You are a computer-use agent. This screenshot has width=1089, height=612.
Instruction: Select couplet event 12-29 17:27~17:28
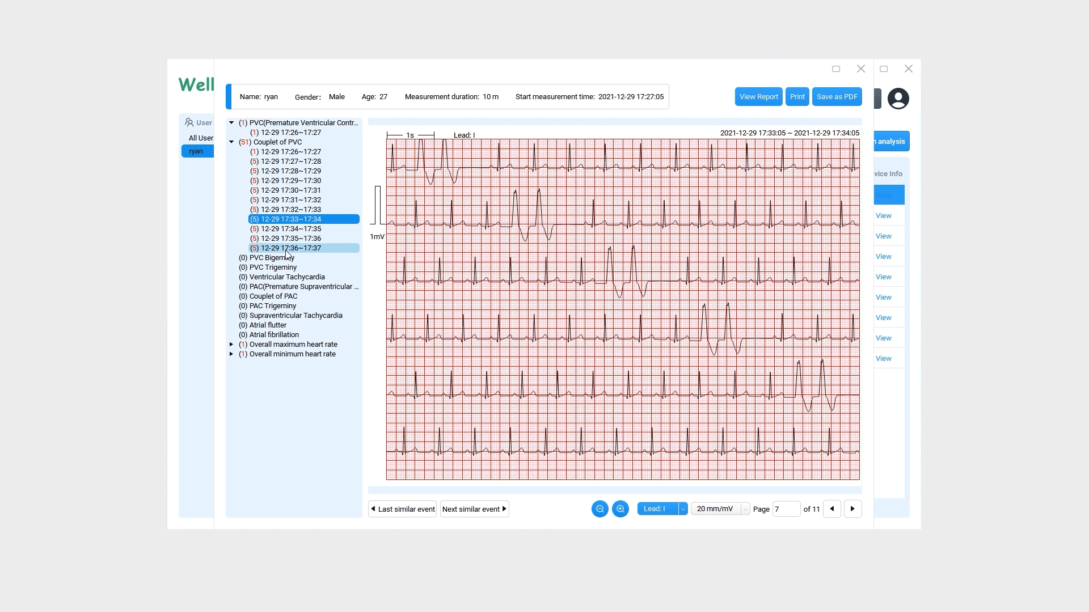click(286, 161)
